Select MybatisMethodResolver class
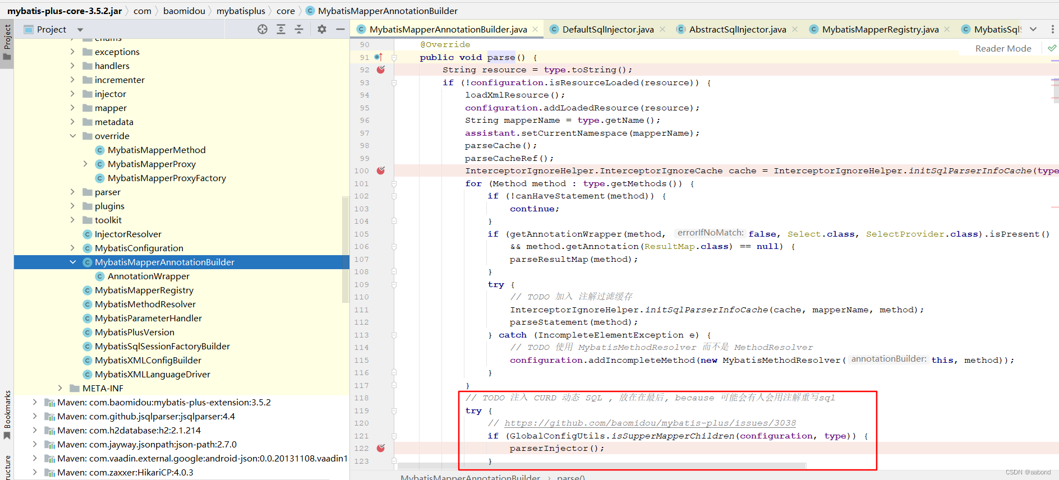1059x480 pixels. pos(145,304)
